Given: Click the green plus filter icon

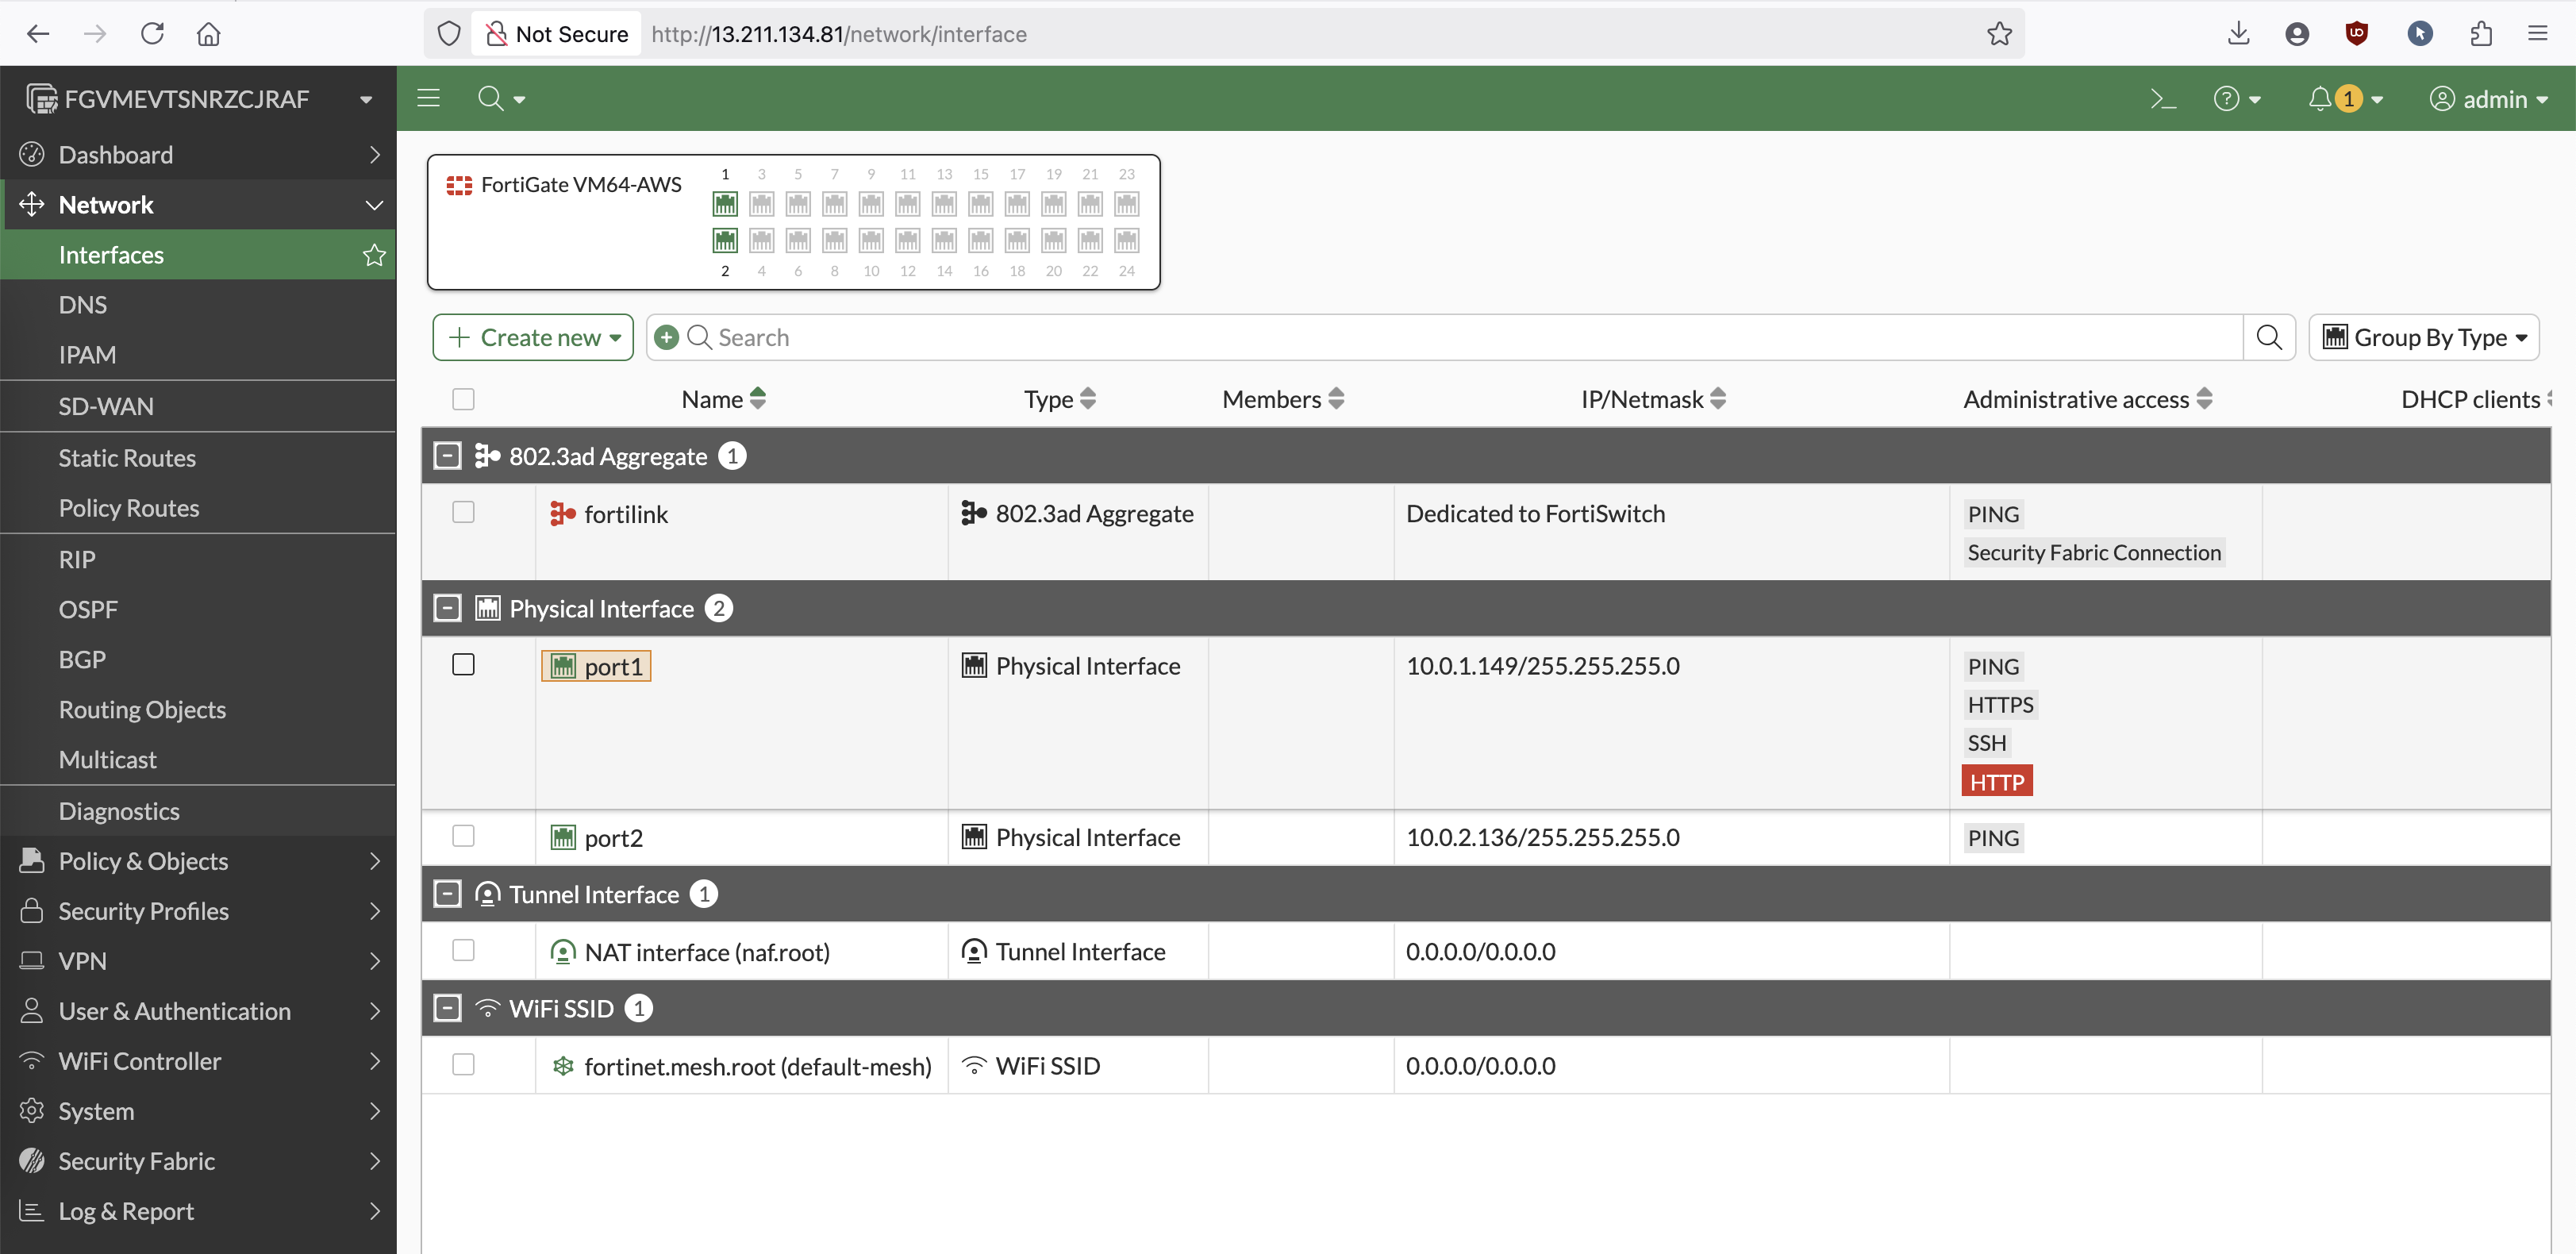Looking at the screenshot, I should (667, 338).
